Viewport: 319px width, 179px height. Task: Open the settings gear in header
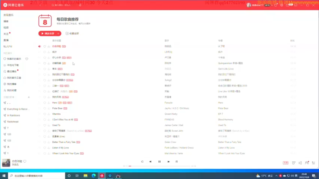click(282, 5)
